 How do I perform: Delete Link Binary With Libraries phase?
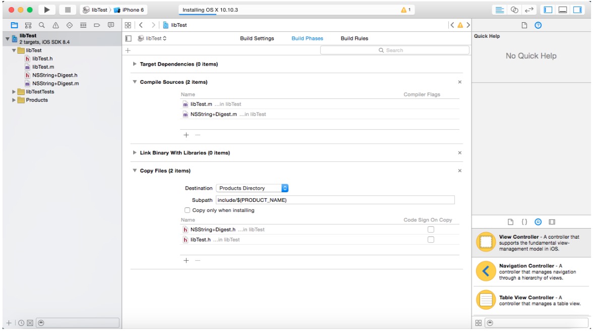(x=459, y=153)
